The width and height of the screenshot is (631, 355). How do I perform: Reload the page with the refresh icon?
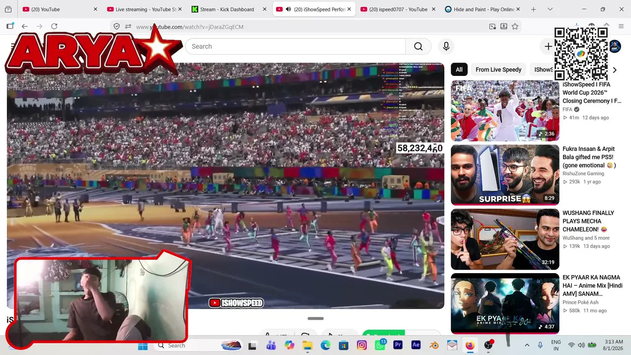tap(54, 27)
